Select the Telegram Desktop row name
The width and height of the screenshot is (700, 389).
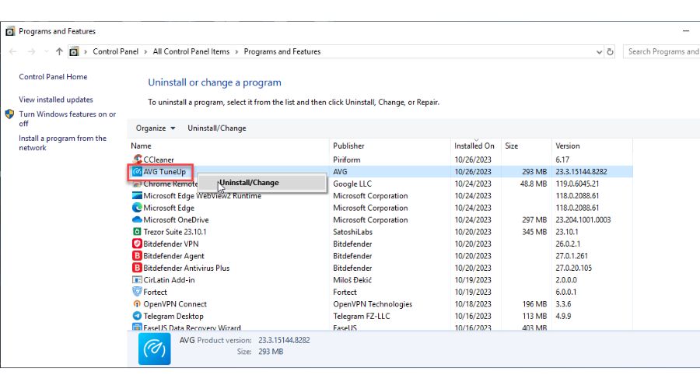coord(173,317)
